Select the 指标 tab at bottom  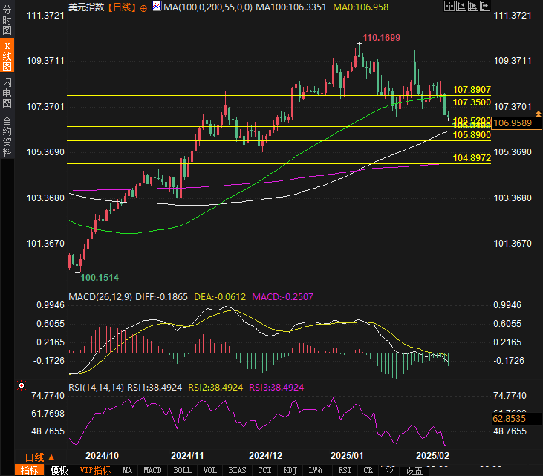click(x=30, y=470)
